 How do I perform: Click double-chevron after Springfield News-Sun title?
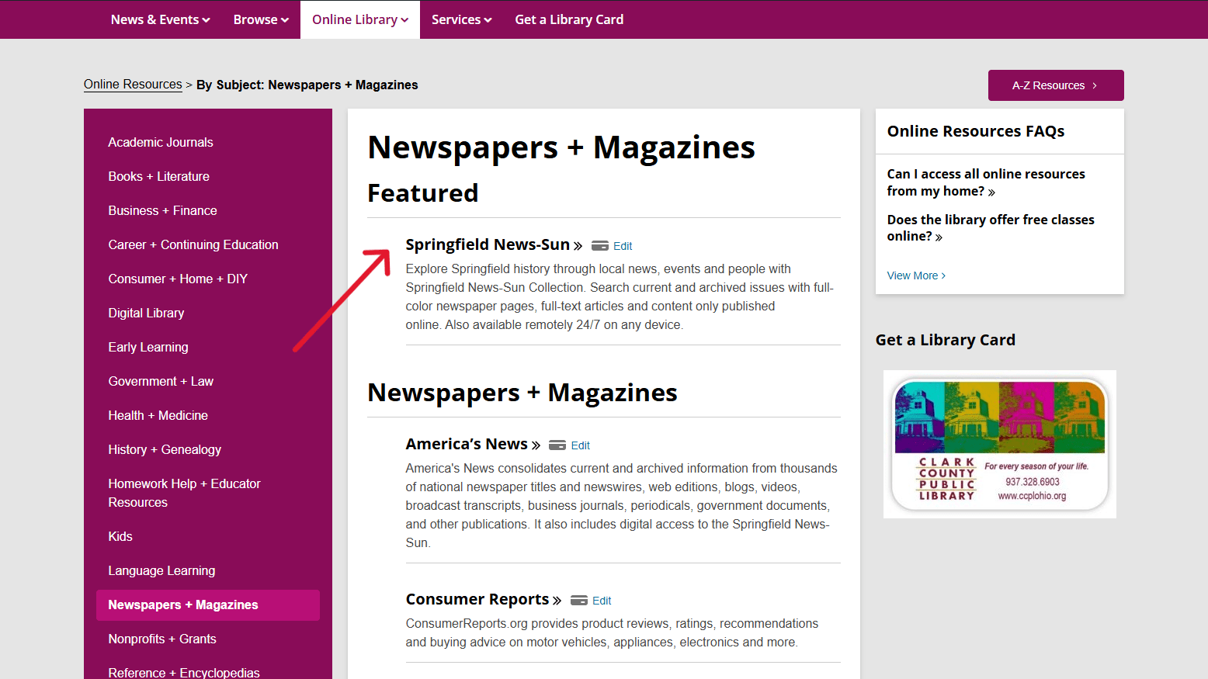(578, 246)
